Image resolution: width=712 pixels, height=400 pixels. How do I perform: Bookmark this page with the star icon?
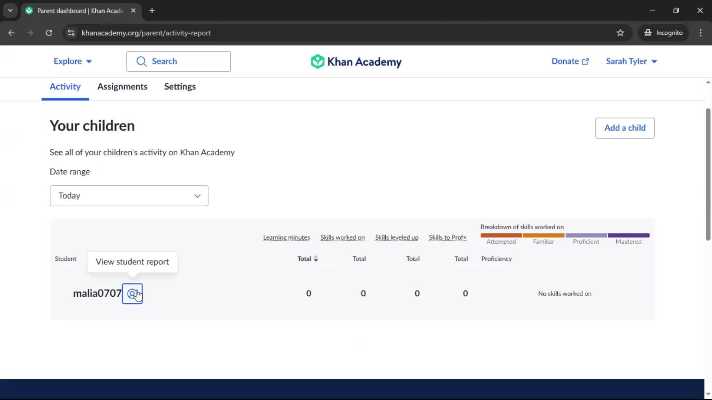(620, 33)
